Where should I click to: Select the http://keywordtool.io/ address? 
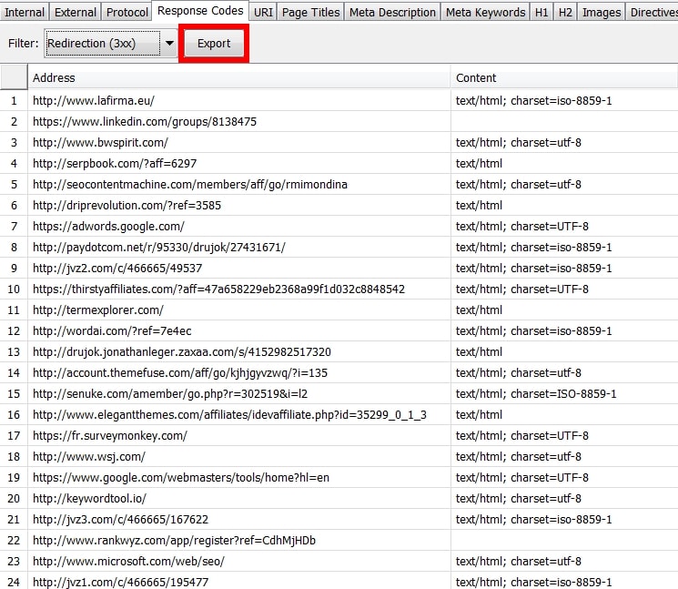coord(89,499)
